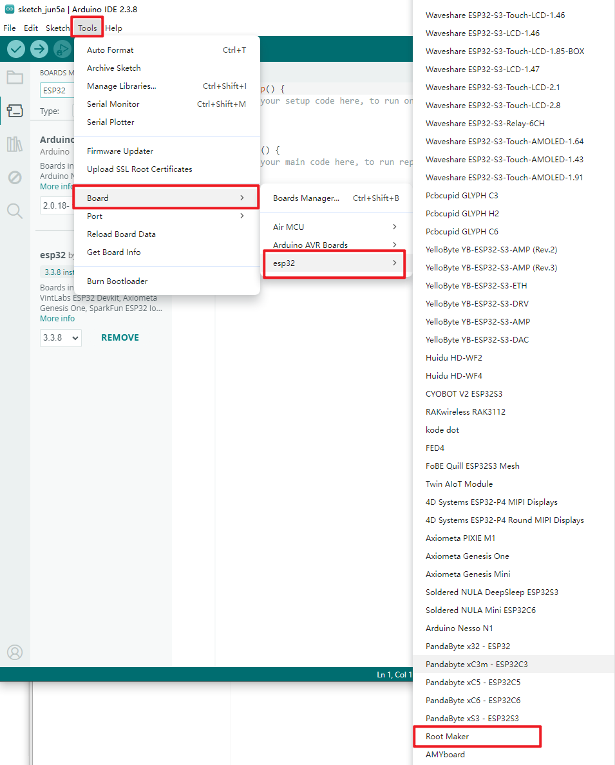Click the Start Debugging toolbar button
615x765 pixels.
62,49
